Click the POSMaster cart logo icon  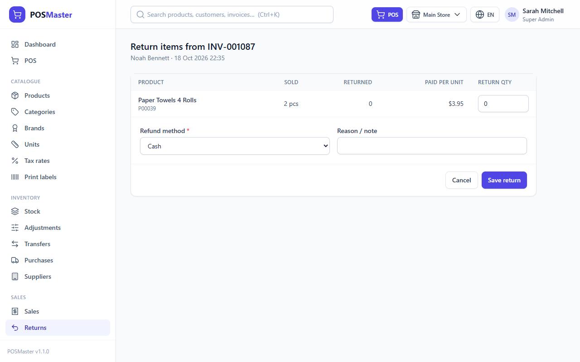[x=17, y=14]
